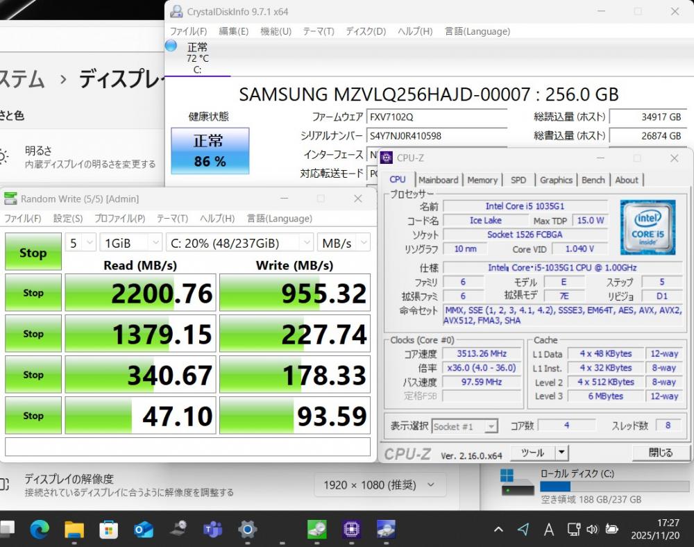Open ファイル(F) menu in CrystalDiskInfo

(x=189, y=31)
